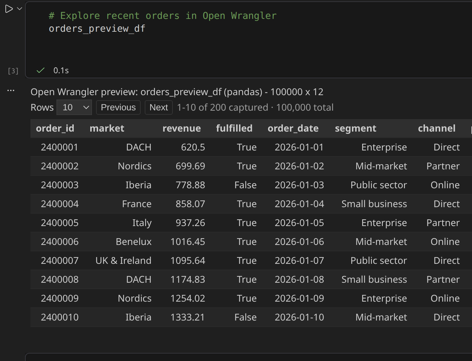Viewport: 472px width, 361px height.
Task: Click Nordics in the 2400009 row
Action: click(135, 298)
